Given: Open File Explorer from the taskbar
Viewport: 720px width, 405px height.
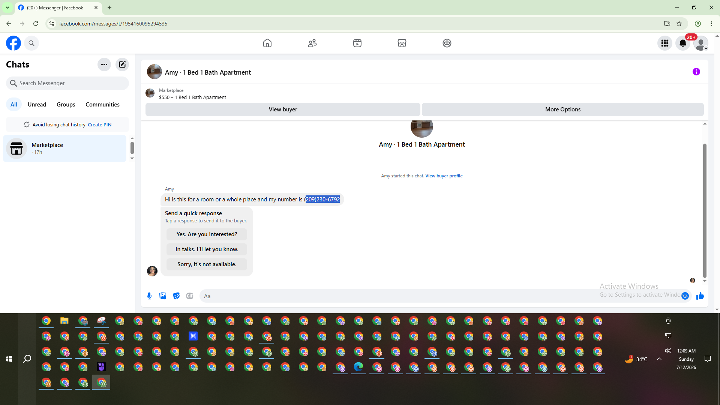Looking at the screenshot, I should pos(64,321).
